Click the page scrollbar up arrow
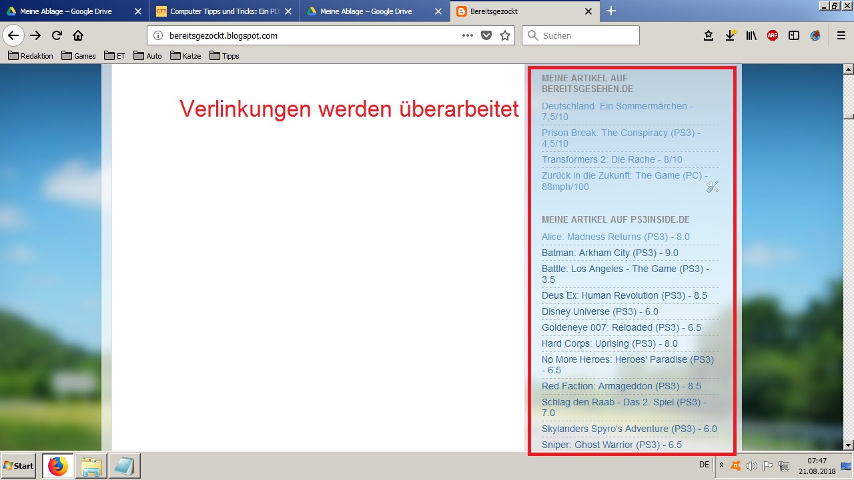 848,69
